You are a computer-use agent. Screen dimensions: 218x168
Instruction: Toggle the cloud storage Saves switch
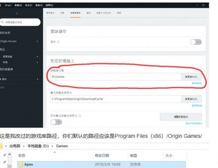pyautogui.click(x=196, y=42)
